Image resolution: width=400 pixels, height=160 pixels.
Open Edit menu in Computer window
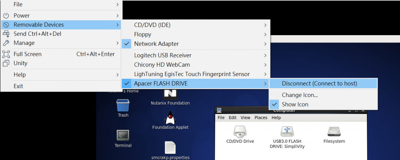232,117
